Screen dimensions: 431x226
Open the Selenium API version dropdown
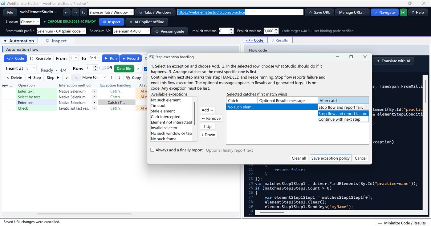pyautogui.click(x=132, y=31)
